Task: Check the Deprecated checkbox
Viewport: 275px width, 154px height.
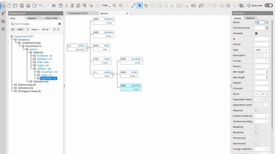Action: [256, 144]
